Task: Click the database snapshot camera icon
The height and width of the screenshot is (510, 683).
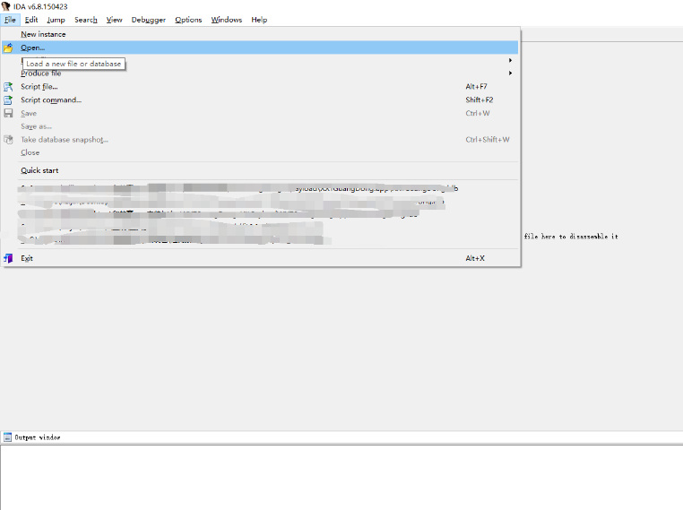Action: click(x=8, y=140)
